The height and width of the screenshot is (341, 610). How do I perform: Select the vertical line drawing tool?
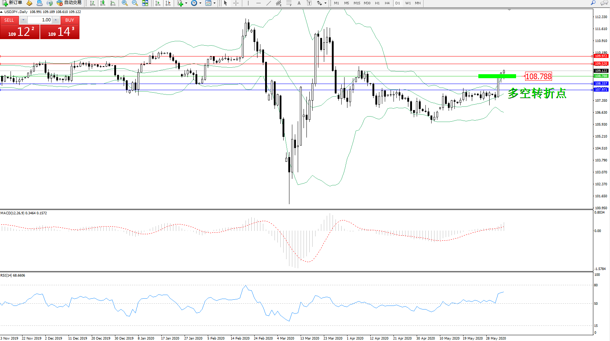point(248,3)
